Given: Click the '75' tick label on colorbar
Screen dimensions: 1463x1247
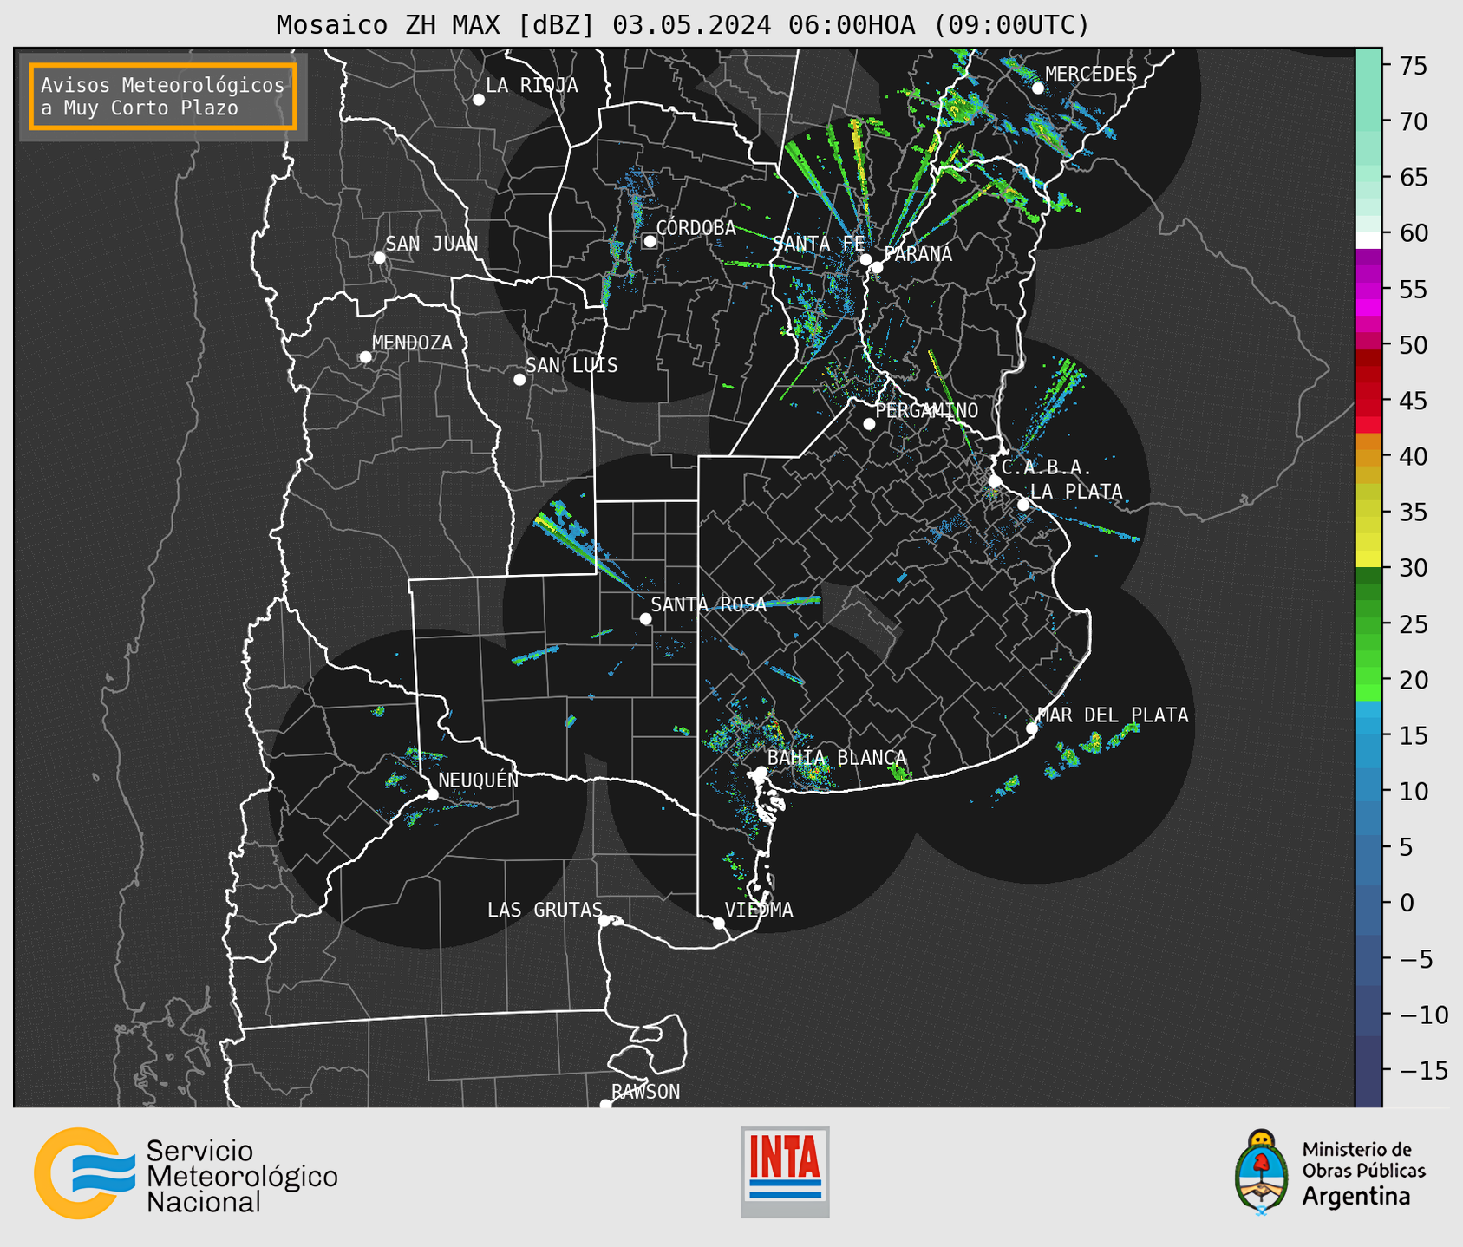Looking at the screenshot, I should 1414,66.
